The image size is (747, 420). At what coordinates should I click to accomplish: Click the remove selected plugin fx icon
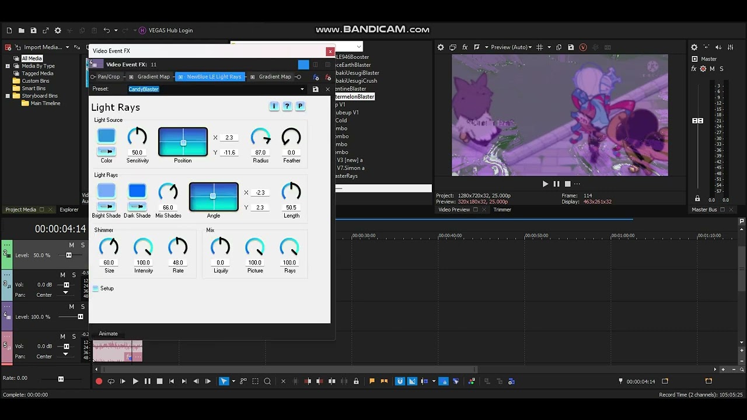(x=327, y=77)
